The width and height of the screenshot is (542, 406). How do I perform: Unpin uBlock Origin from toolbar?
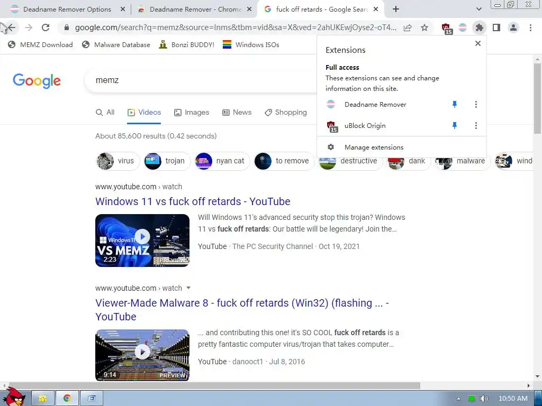coord(455,126)
